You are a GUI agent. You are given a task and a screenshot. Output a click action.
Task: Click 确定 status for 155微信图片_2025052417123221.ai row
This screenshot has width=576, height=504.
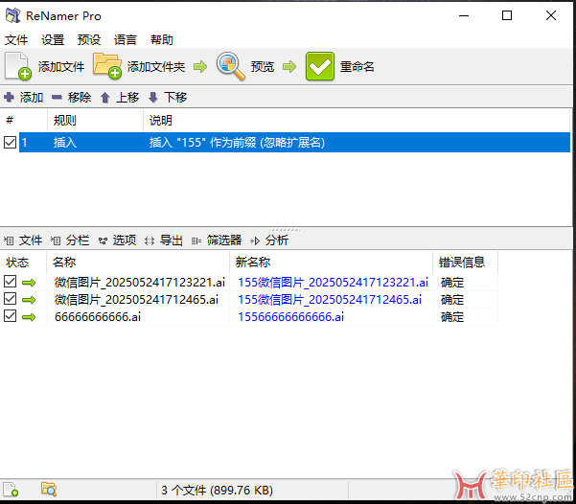[452, 283]
